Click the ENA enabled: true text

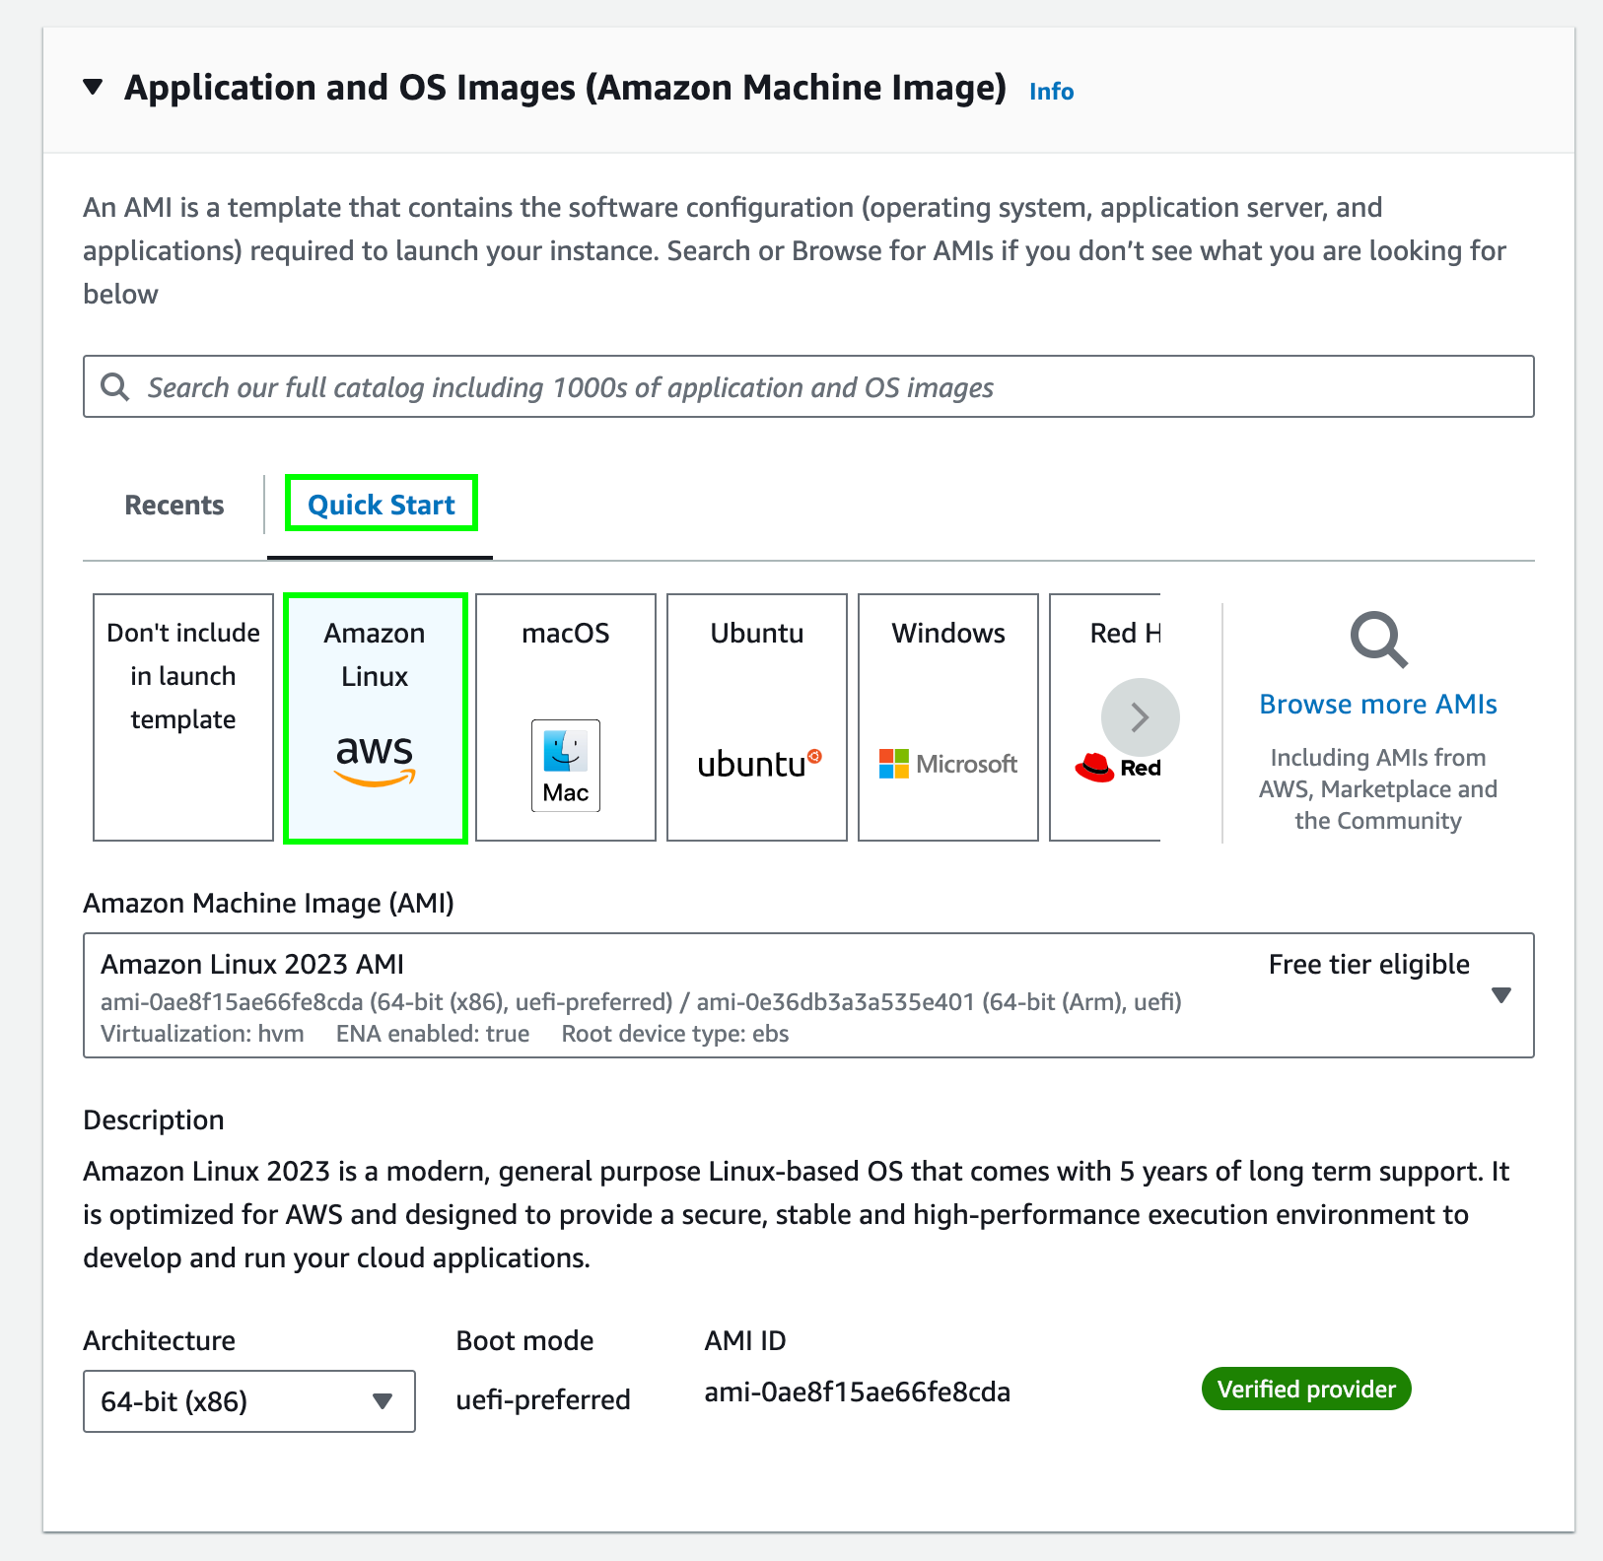pos(433,1034)
